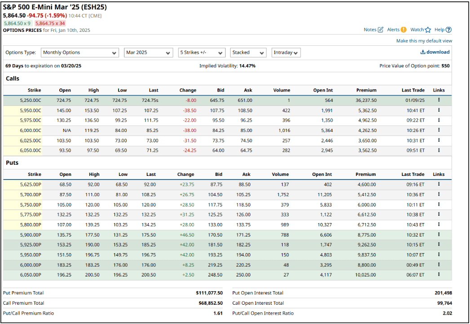This screenshot has height=324, width=470.
Task: Open the Options Type dropdown
Action: coord(80,53)
